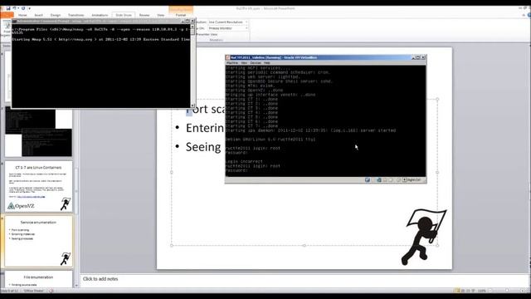Toggle the Use Presenter View checkbox

pos(207,34)
